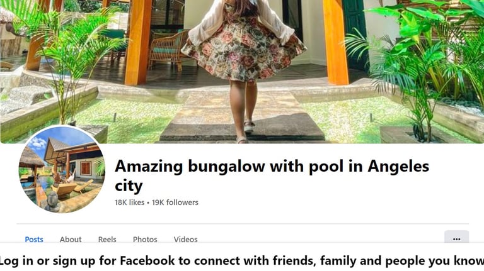
Task: Click the wicker chair in the cover photo
Action: click(169, 49)
